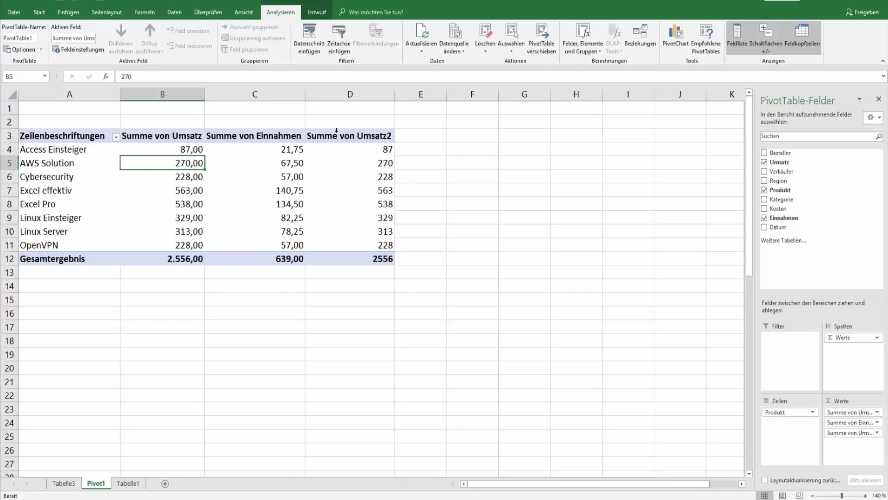Open the Auswählen action icon
888x500 pixels.
[x=511, y=31]
